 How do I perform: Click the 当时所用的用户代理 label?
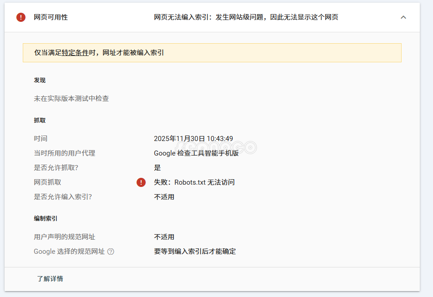(x=64, y=153)
